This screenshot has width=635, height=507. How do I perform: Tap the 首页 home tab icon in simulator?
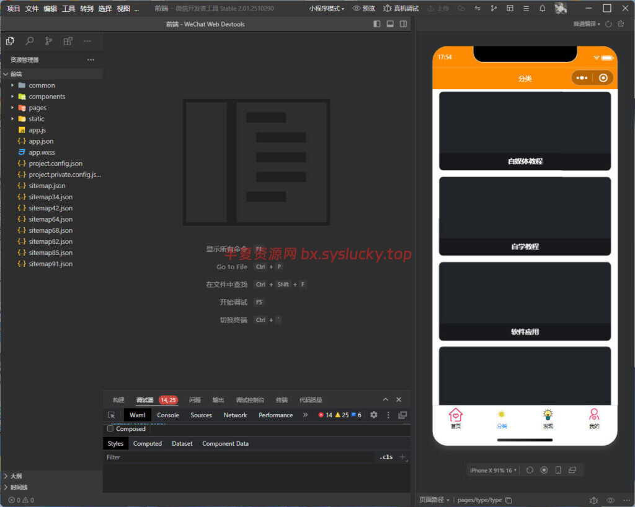coord(456,418)
